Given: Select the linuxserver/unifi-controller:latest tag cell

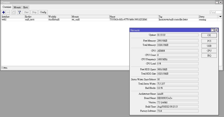Looking at the screenshot, I should [x=179, y=19].
